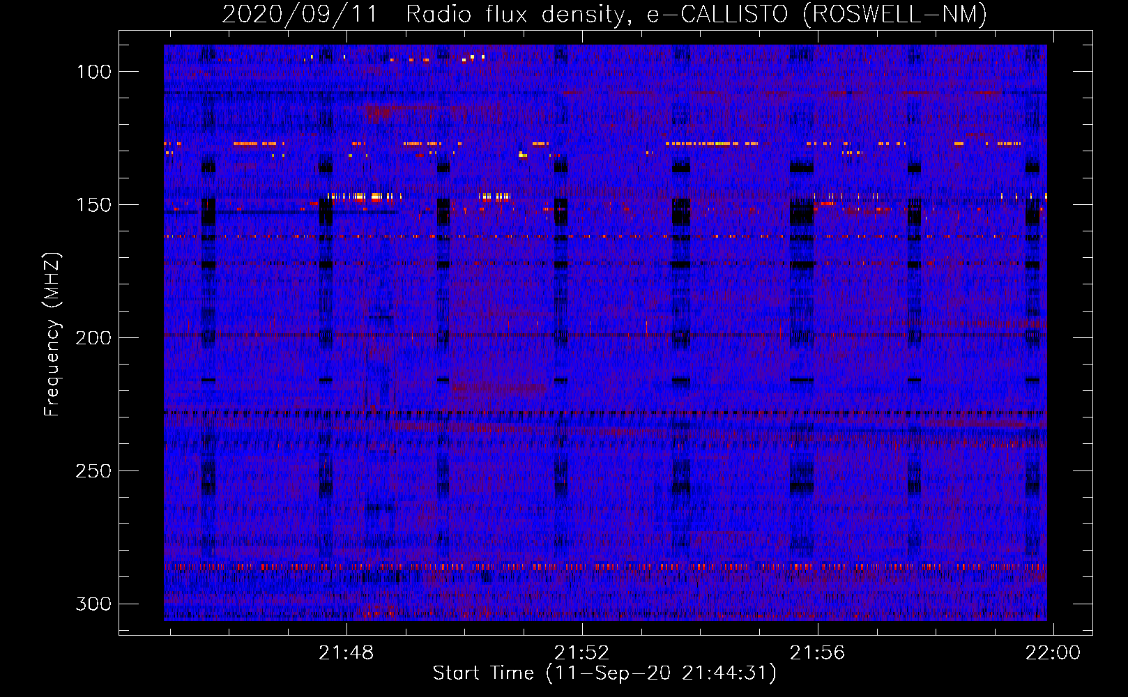The image size is (1128, 697).
Task: Click the '21:52' time tick label
Action: pos(581,653)
